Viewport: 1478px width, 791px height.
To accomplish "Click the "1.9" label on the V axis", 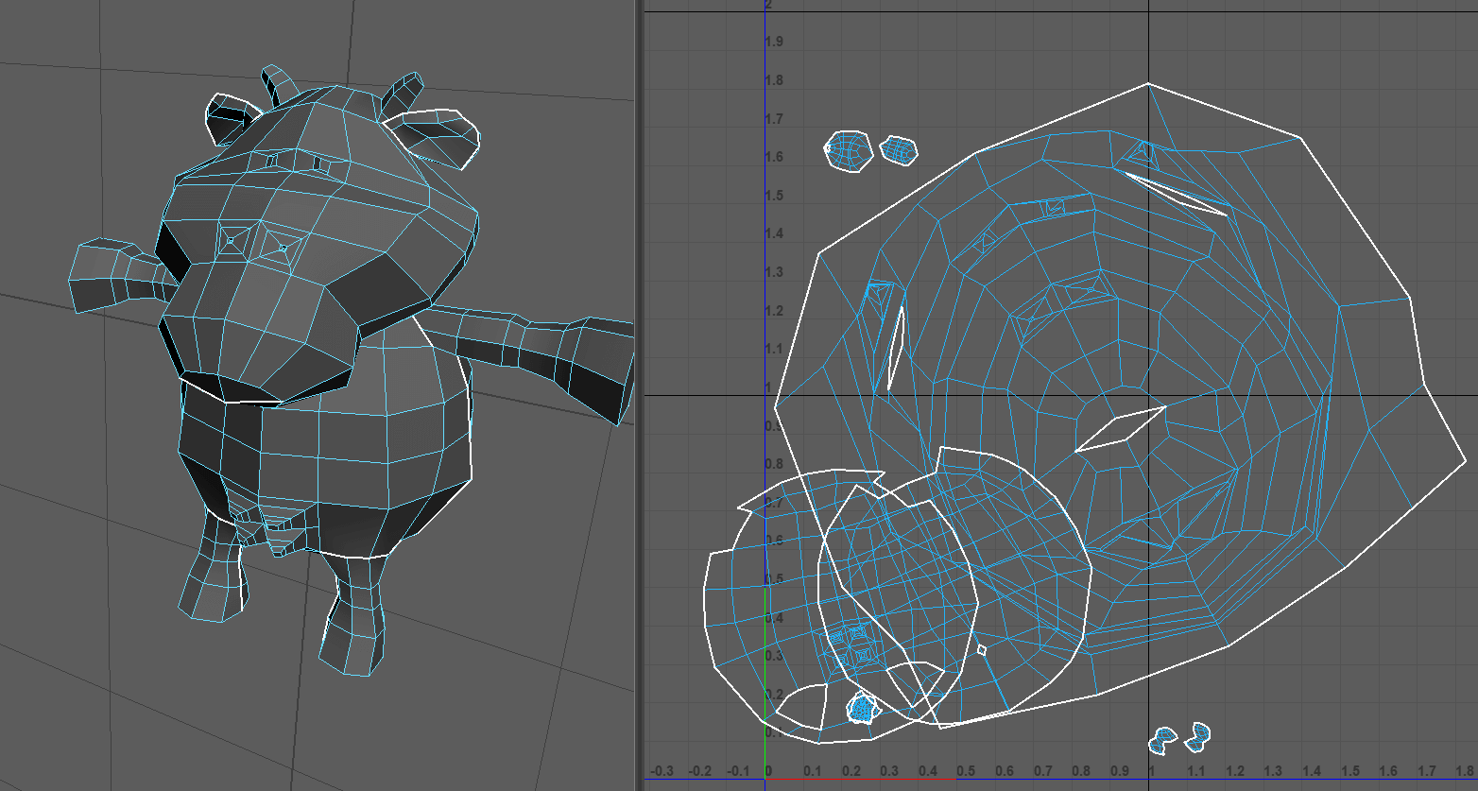I will coord(774,42).
